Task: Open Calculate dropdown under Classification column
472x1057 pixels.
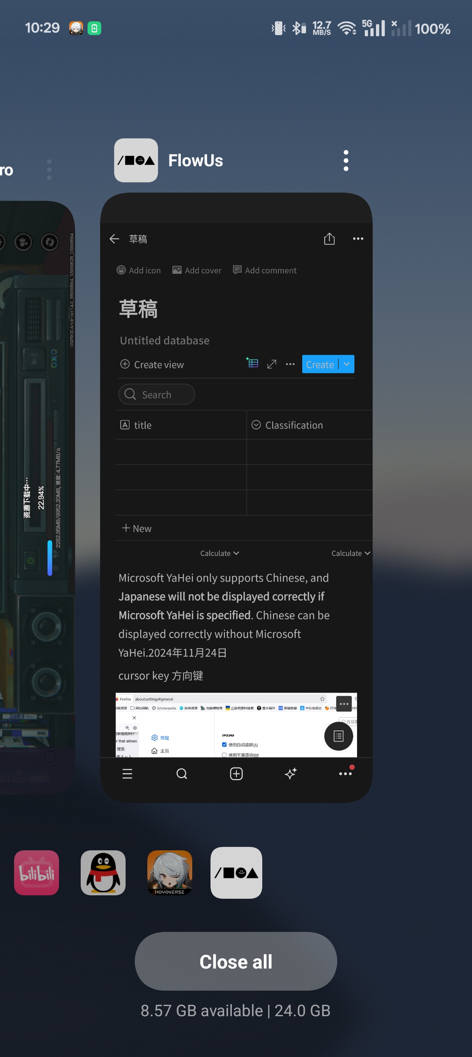Action: pyautogui.click(x=351, y=553)
